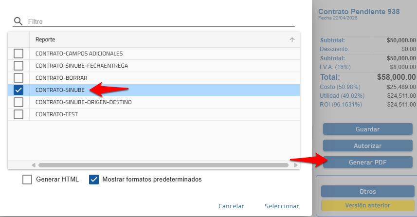Click the Costo (50.98%) label

[340, 87]
